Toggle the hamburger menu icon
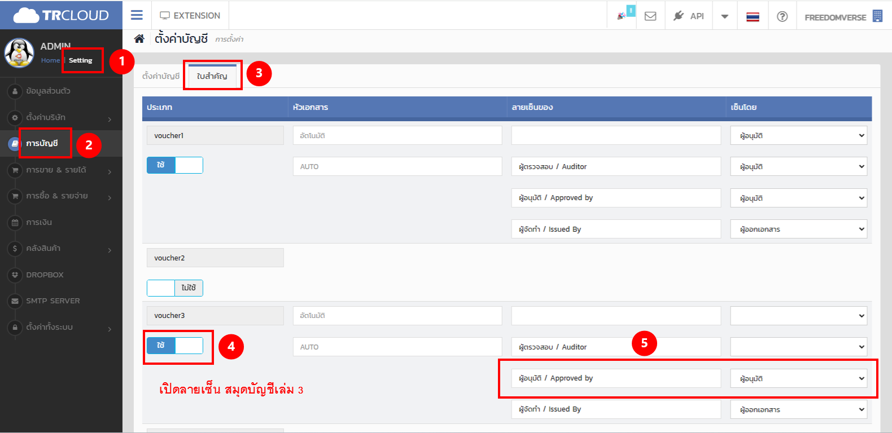892x433 pixels. coord(137,15)
